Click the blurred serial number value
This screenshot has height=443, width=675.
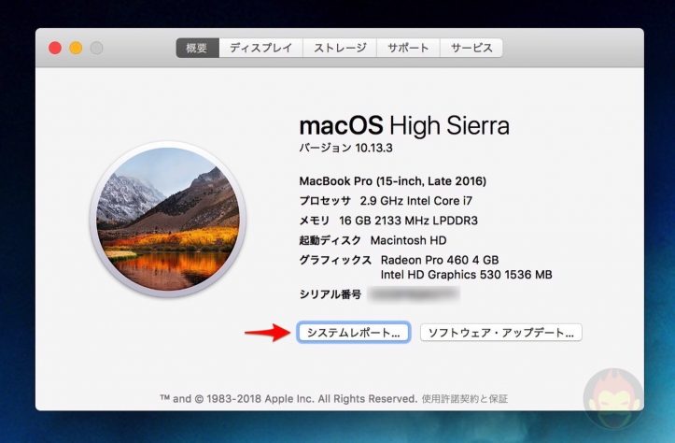tap(415, 294)
